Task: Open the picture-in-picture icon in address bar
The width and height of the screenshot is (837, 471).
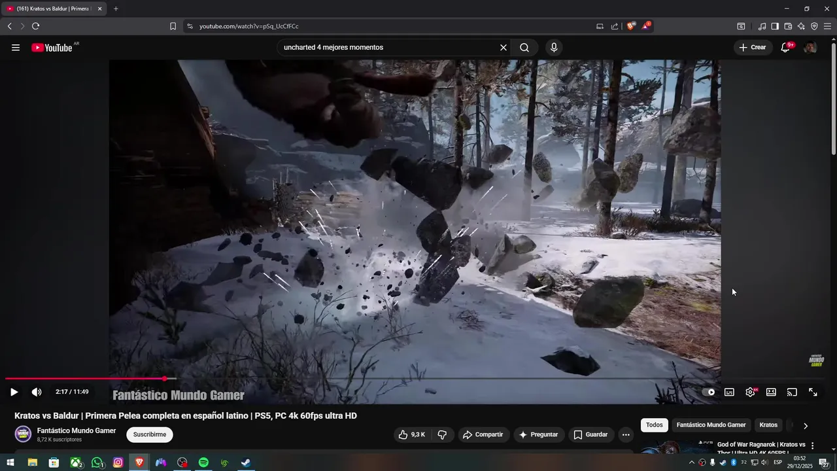Action: [600, 26]
